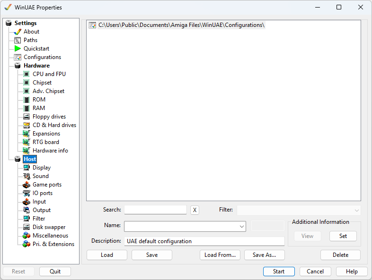Screen dimensions: 372x280
Task: Click the Sound speaker icon
Action: [x=27, y=176]
